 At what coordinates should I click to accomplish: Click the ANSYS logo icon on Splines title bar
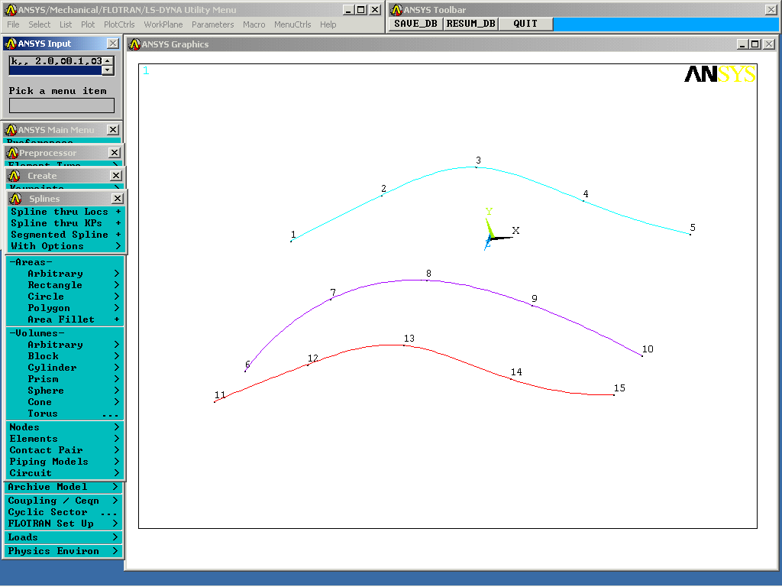point(15,199)
